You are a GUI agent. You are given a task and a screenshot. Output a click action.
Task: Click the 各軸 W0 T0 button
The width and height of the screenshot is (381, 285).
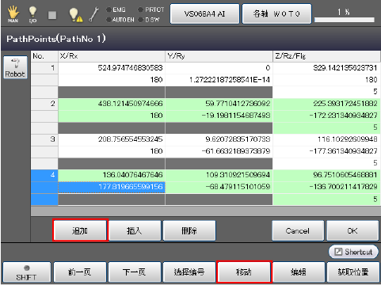point(276,13)
